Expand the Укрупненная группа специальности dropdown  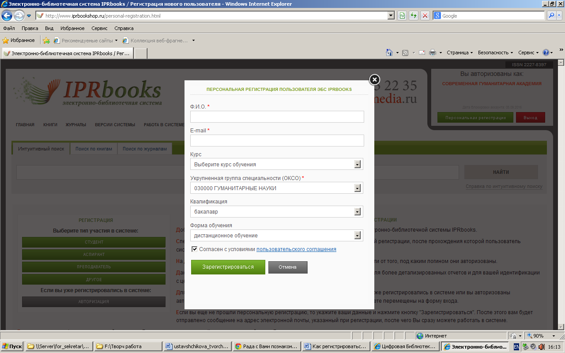[358, 188]
